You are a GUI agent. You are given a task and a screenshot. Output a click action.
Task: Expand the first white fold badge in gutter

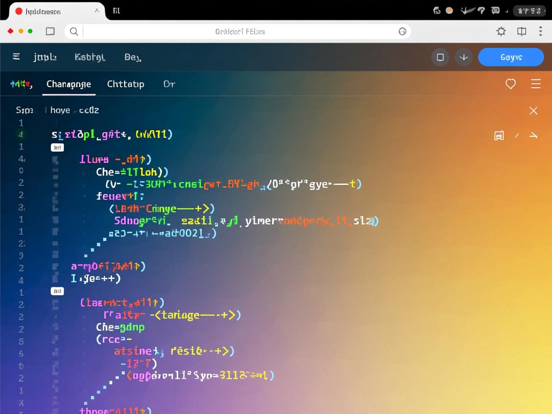pyautogui.click(x=57, y=148)
